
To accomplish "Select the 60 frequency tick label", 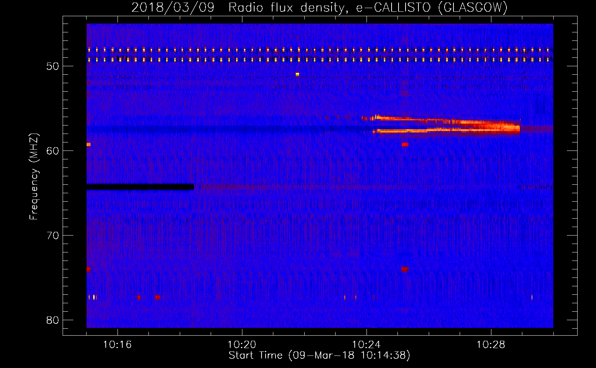I will point(53,151).
